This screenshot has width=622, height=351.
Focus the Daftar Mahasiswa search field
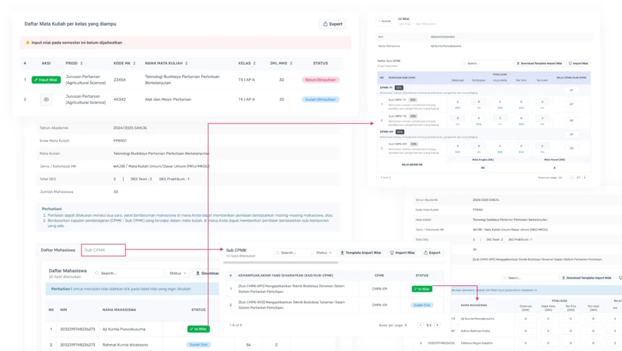[x=129, y=273]
